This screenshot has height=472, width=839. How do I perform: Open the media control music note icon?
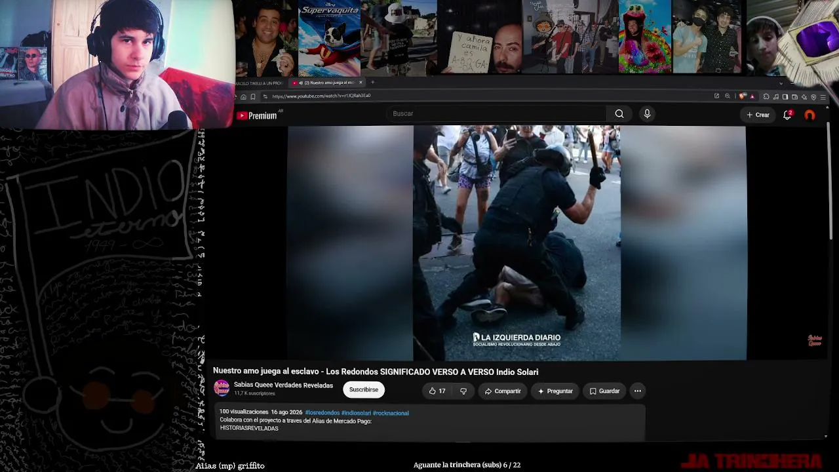(x=776, y=97)
